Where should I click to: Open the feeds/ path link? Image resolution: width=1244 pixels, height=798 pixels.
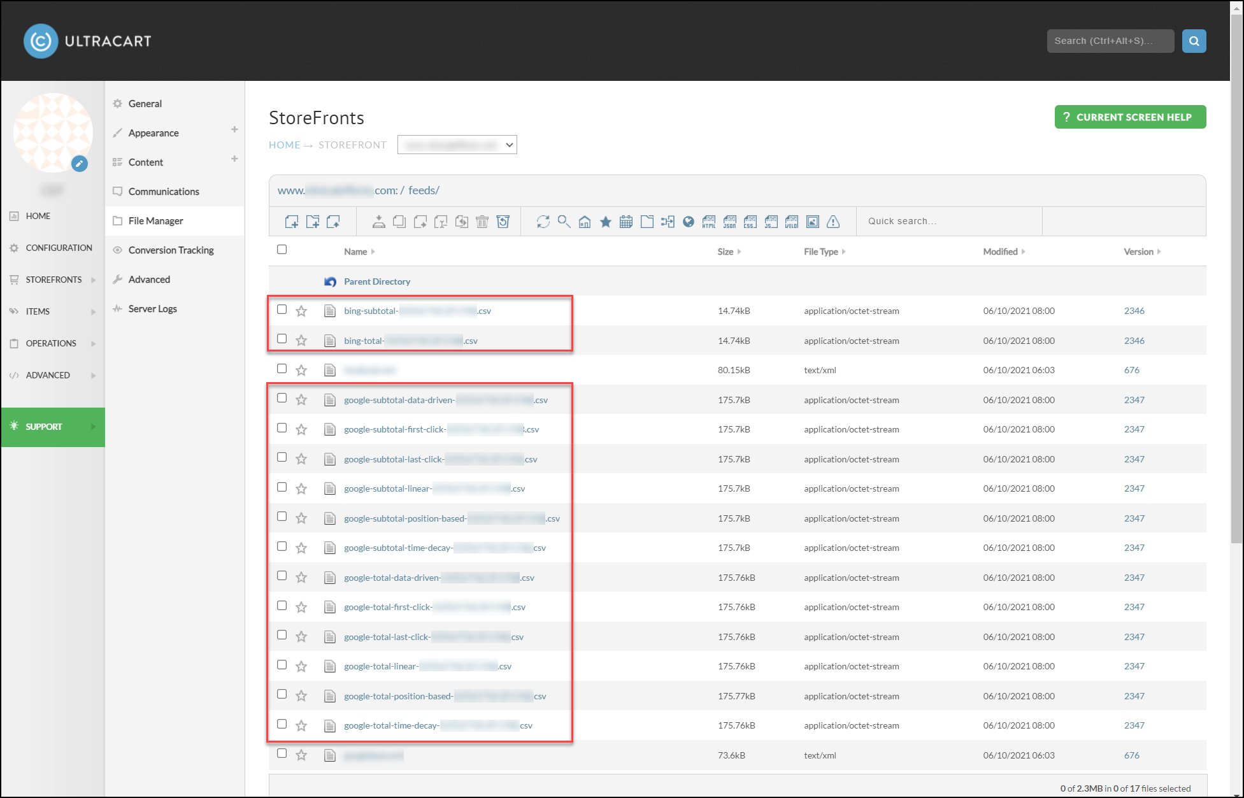pos(424,190)
